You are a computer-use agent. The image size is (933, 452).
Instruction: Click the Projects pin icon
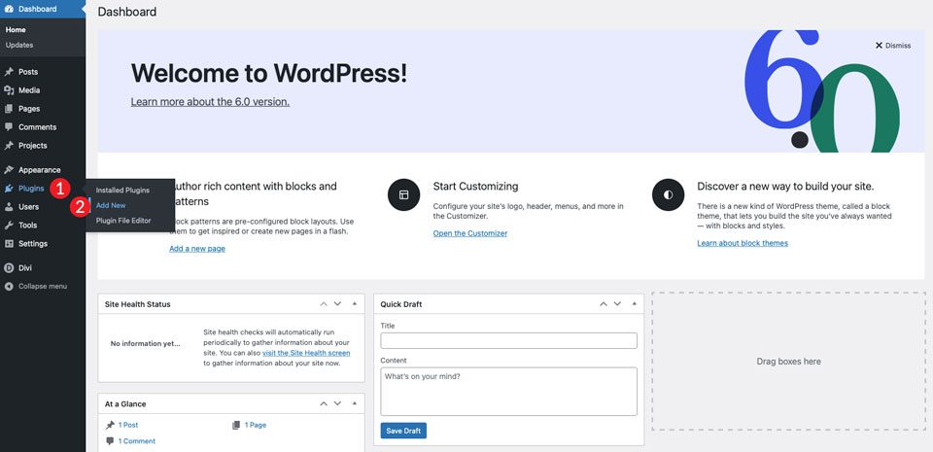[x=9, y=146]
